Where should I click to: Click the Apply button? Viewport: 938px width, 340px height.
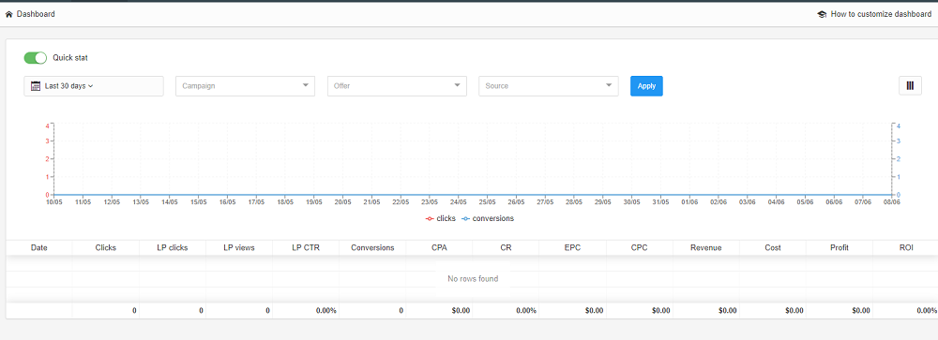coord(646,86)
